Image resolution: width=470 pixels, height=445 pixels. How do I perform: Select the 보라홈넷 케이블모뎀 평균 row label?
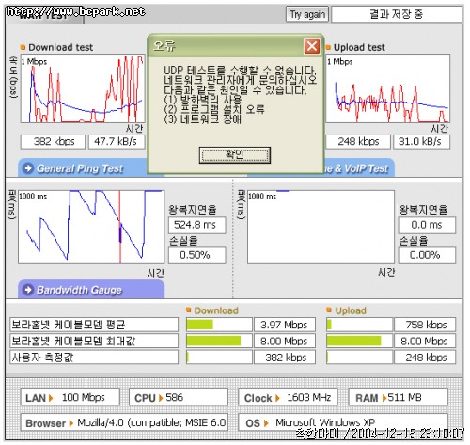[94, 325]
